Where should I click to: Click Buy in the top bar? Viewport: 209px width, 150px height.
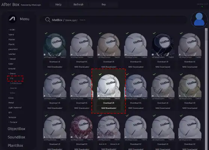(104, 4)
